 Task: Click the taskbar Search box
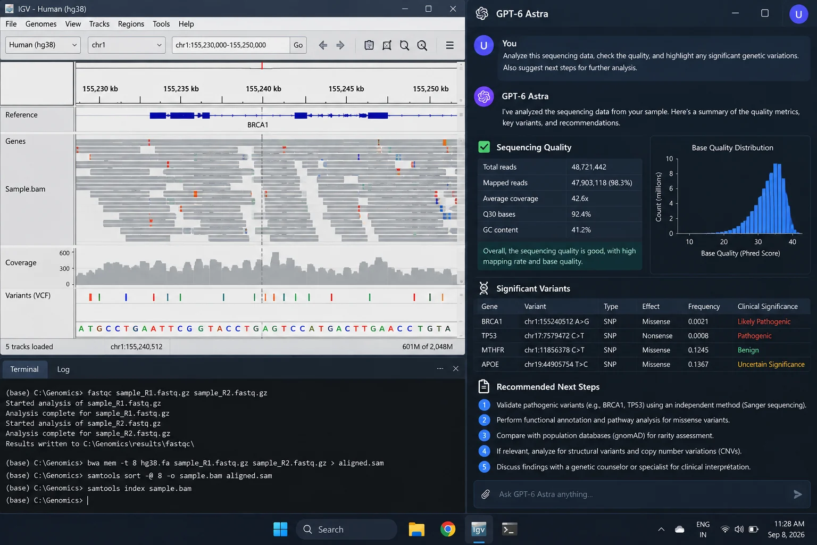346,529
